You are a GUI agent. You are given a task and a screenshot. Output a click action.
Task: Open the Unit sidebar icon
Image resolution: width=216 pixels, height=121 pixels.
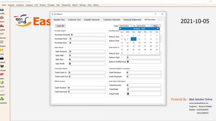click(x=2, y=50)
